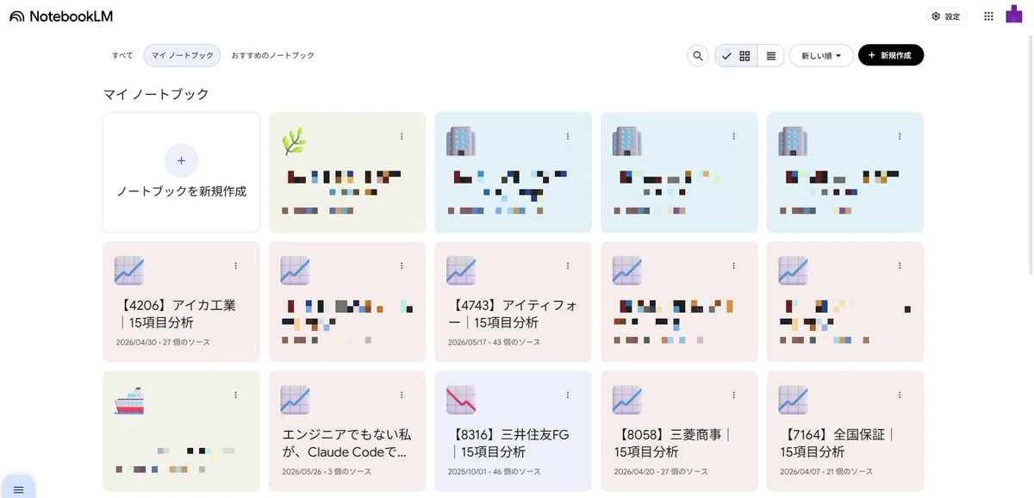Screen dimensions: 1034x498
Task: Click the ノートブックを新規作成 label
Action: [181, 191]
